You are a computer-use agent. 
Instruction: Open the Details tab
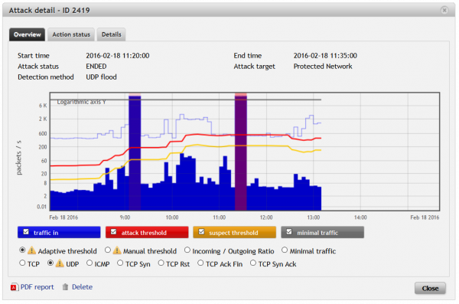point(111,34)
